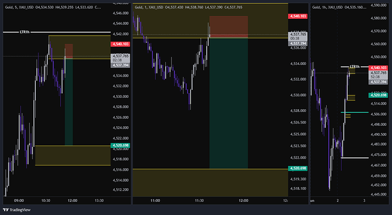The width and height of the screenshot is (392, 215).
Task: Select green profit target zone in 1-minute chart
Action: [x=229, y=103]
